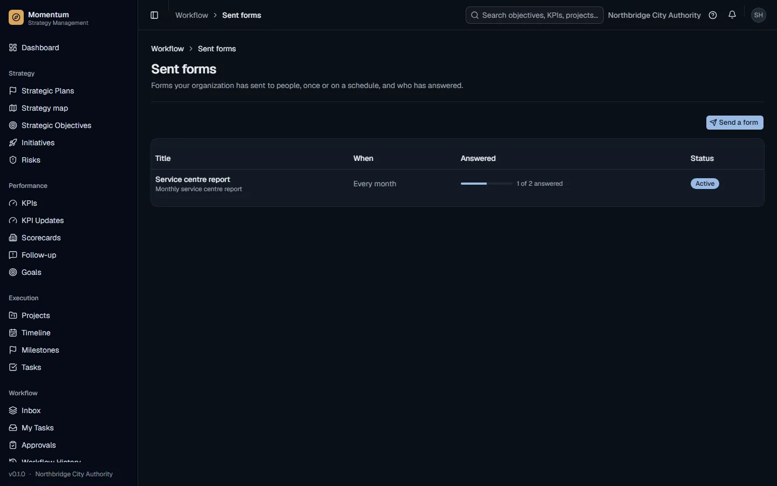Screen dimensions: 777x486
Task: Go to Strategic Plans
Action: coord(69,91)
